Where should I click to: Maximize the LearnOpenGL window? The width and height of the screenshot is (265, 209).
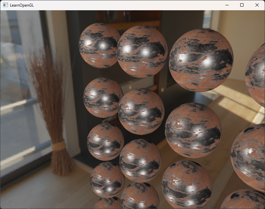click(242, 5)
